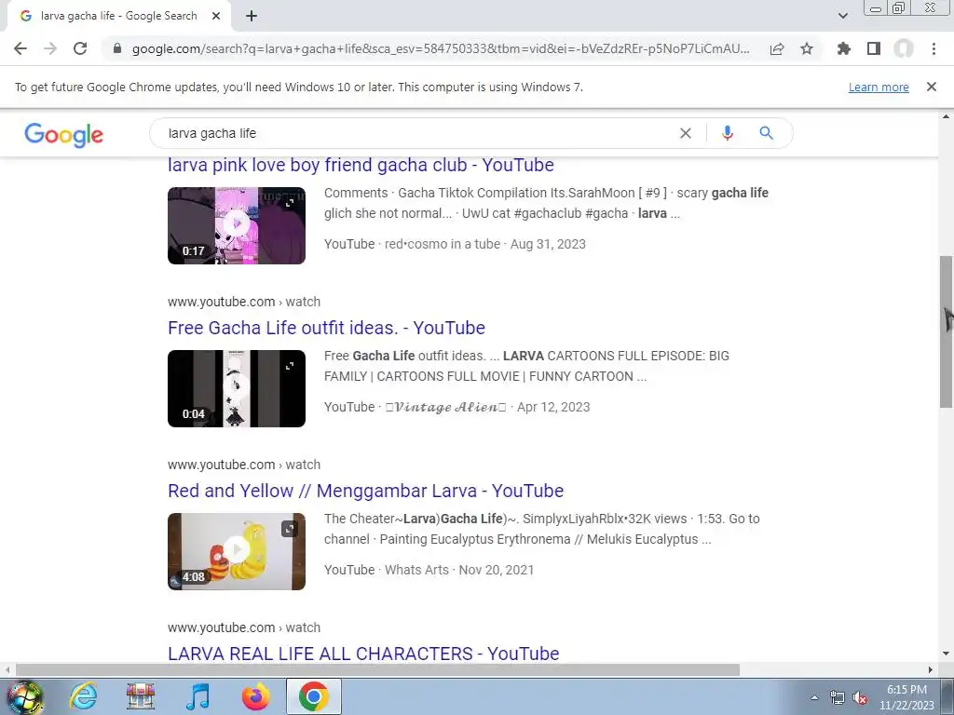Submit search with magnifying glass icon

(x=766, y=133)
